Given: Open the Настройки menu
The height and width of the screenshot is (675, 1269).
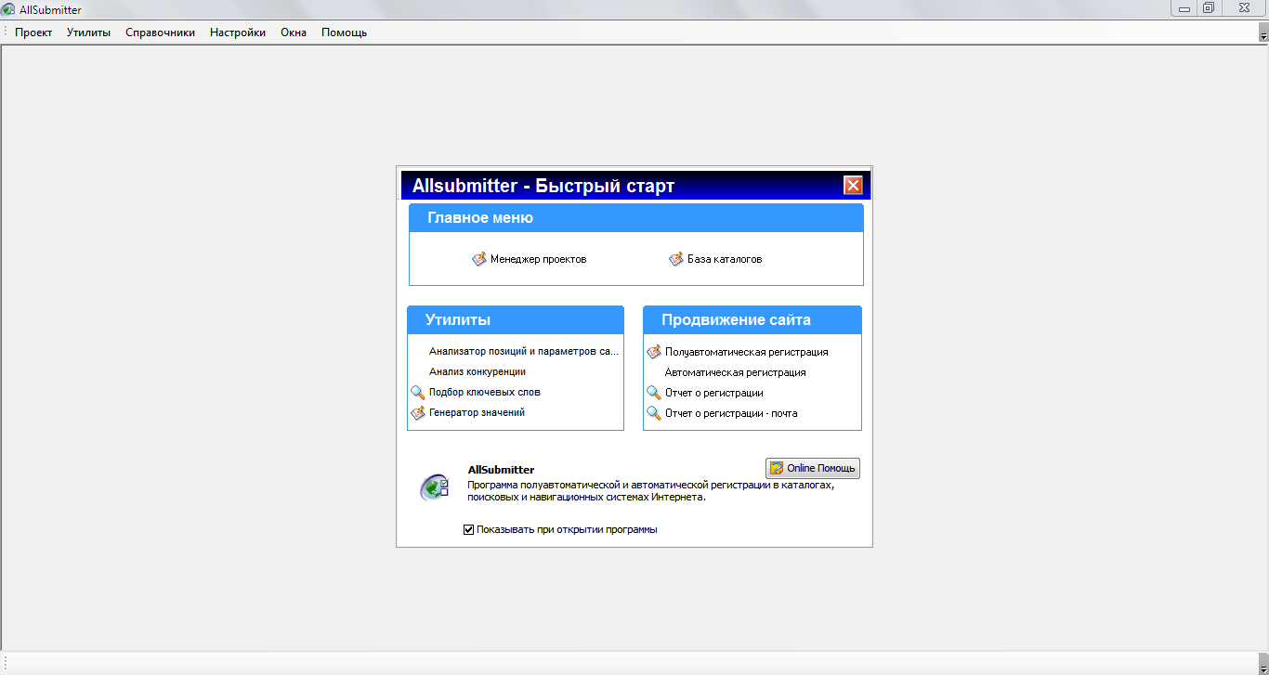Looking at the screenshot, I should 238,32.
